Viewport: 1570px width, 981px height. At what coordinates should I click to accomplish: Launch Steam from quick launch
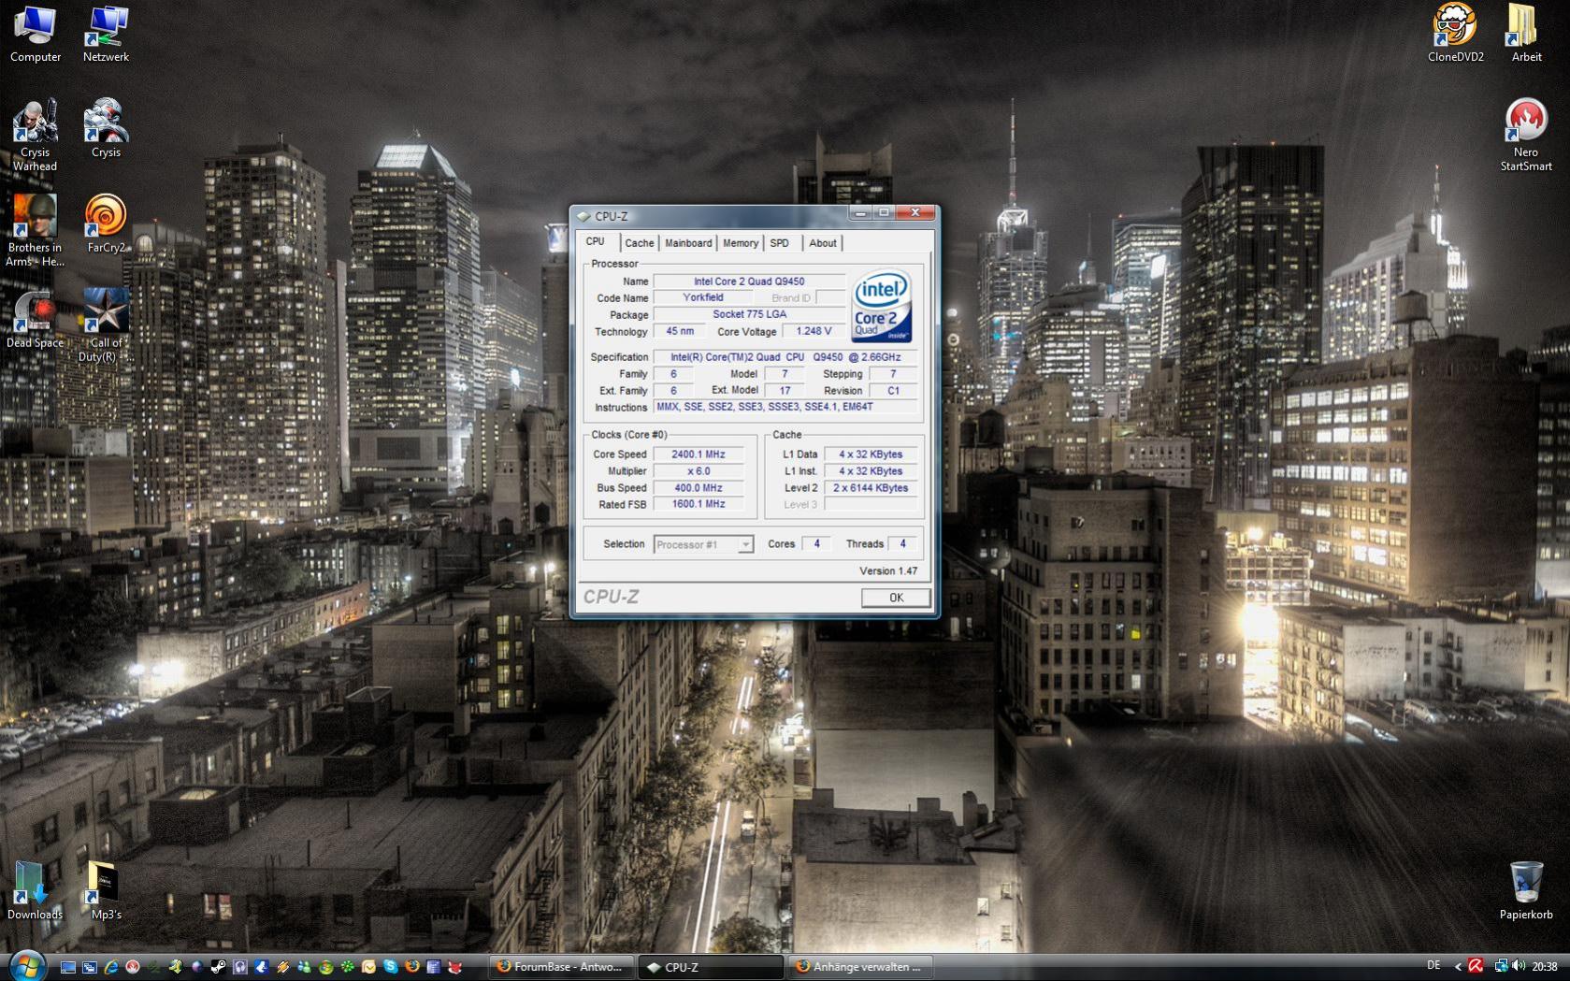point(219,967)
